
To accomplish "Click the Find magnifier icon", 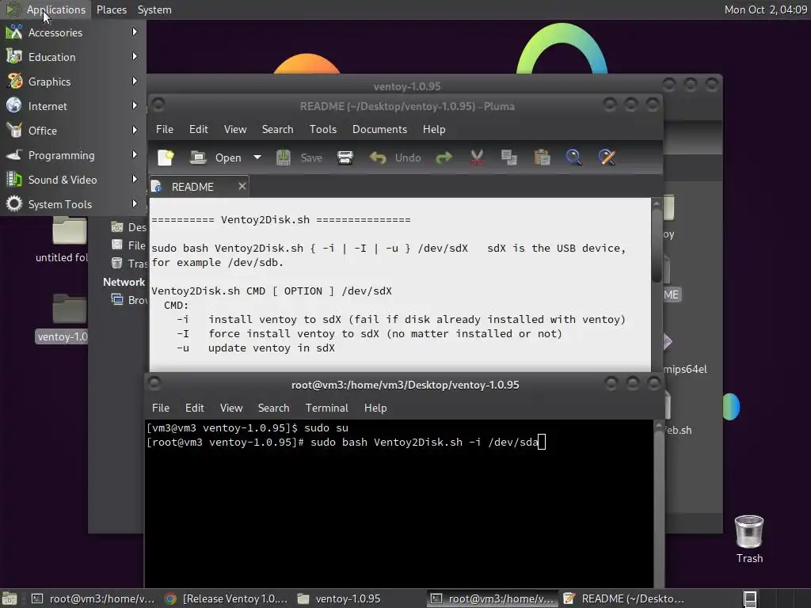I will click(573, 158).
